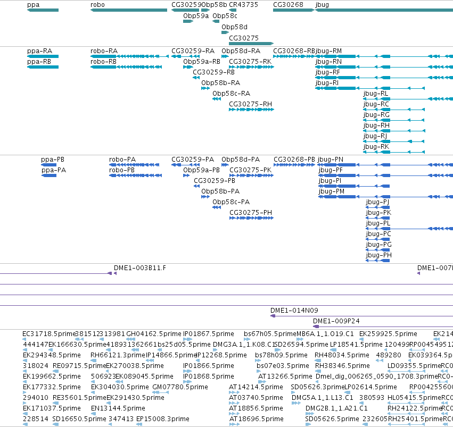Select the ppa-RB transcript label

click(x=39, y=62)
